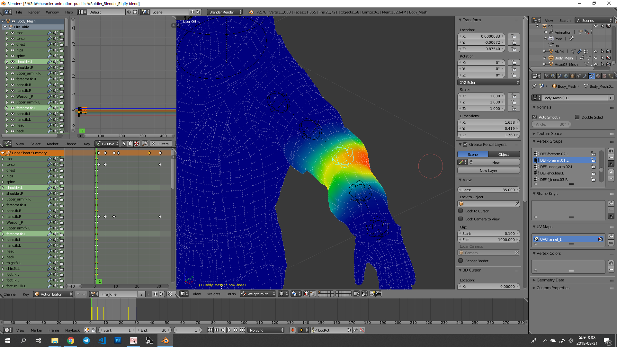
Task: Click the New Layer grease pencil button
Action: [x=488, y=171]
